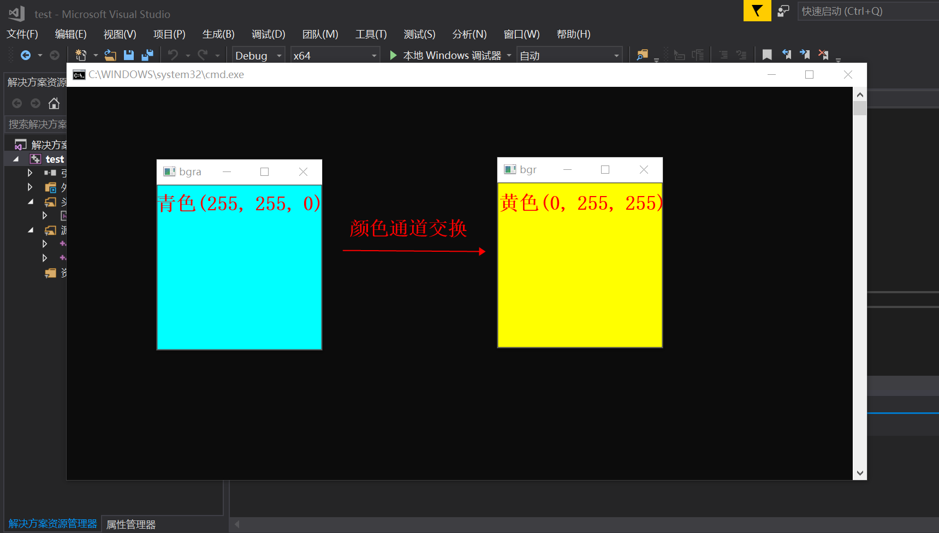Collapse the source files folder

[x=31, y=230]
